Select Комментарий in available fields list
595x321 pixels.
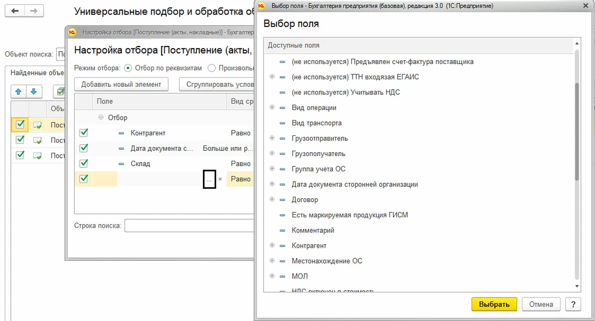click(313, 230)
